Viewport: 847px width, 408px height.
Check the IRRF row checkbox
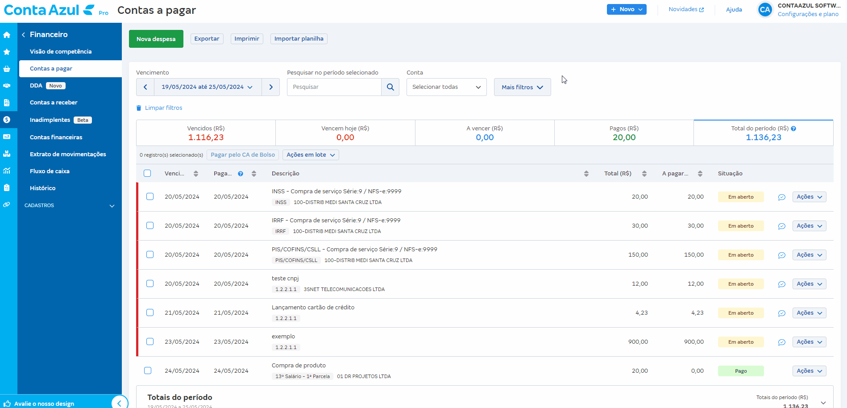(150, 225)
